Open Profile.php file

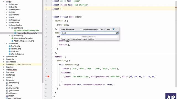pyautogui.click(x=15, y=46)
